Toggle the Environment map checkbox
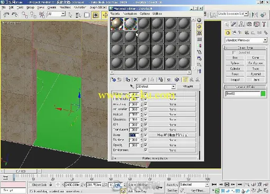 pyautogui.click(x=146, y=150)
